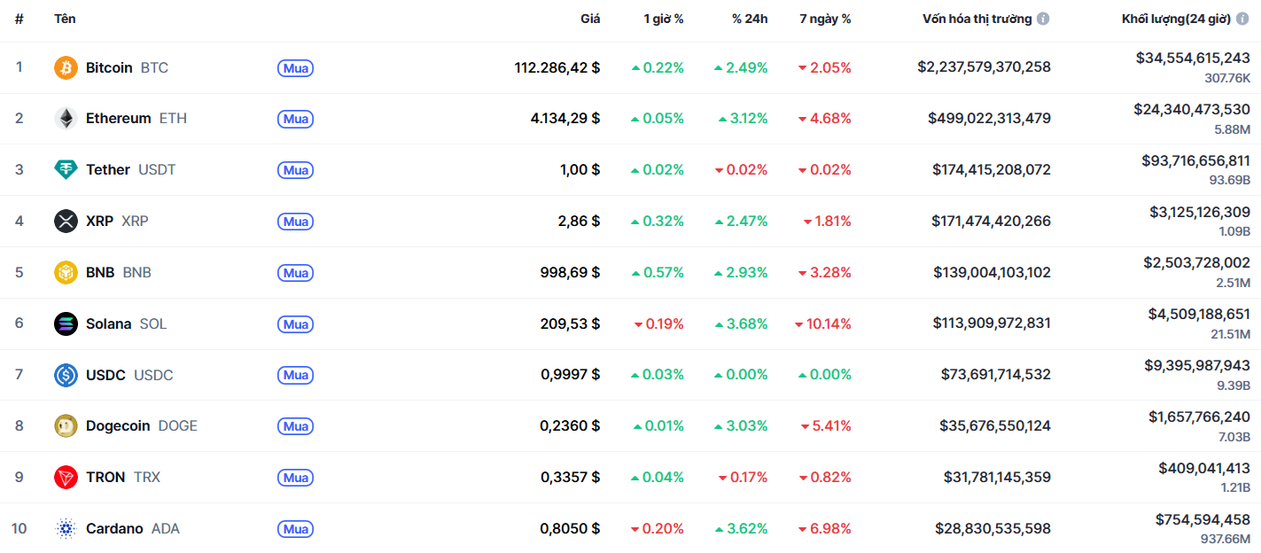Viewport: 1261px width, 553px height.
Task: Sort by the 1 giờ % column header
Action: [664, 19]
